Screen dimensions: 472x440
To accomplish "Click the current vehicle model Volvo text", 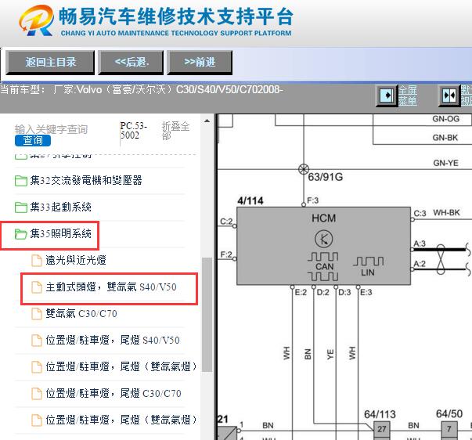I will 142,89.
